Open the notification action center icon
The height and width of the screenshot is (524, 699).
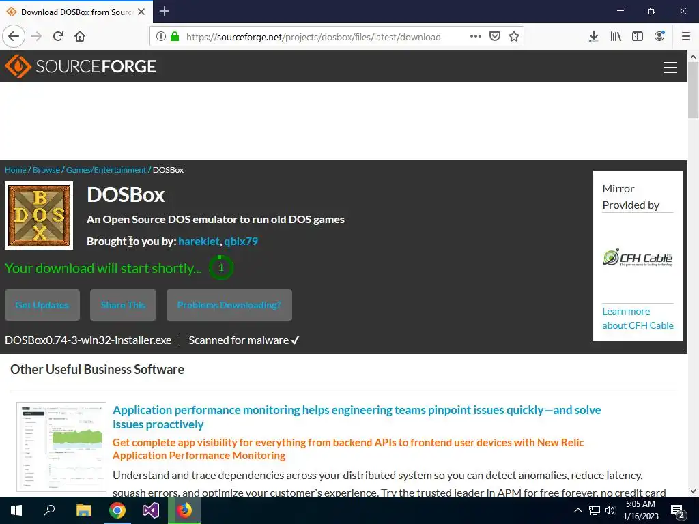(x=678, y=510)
